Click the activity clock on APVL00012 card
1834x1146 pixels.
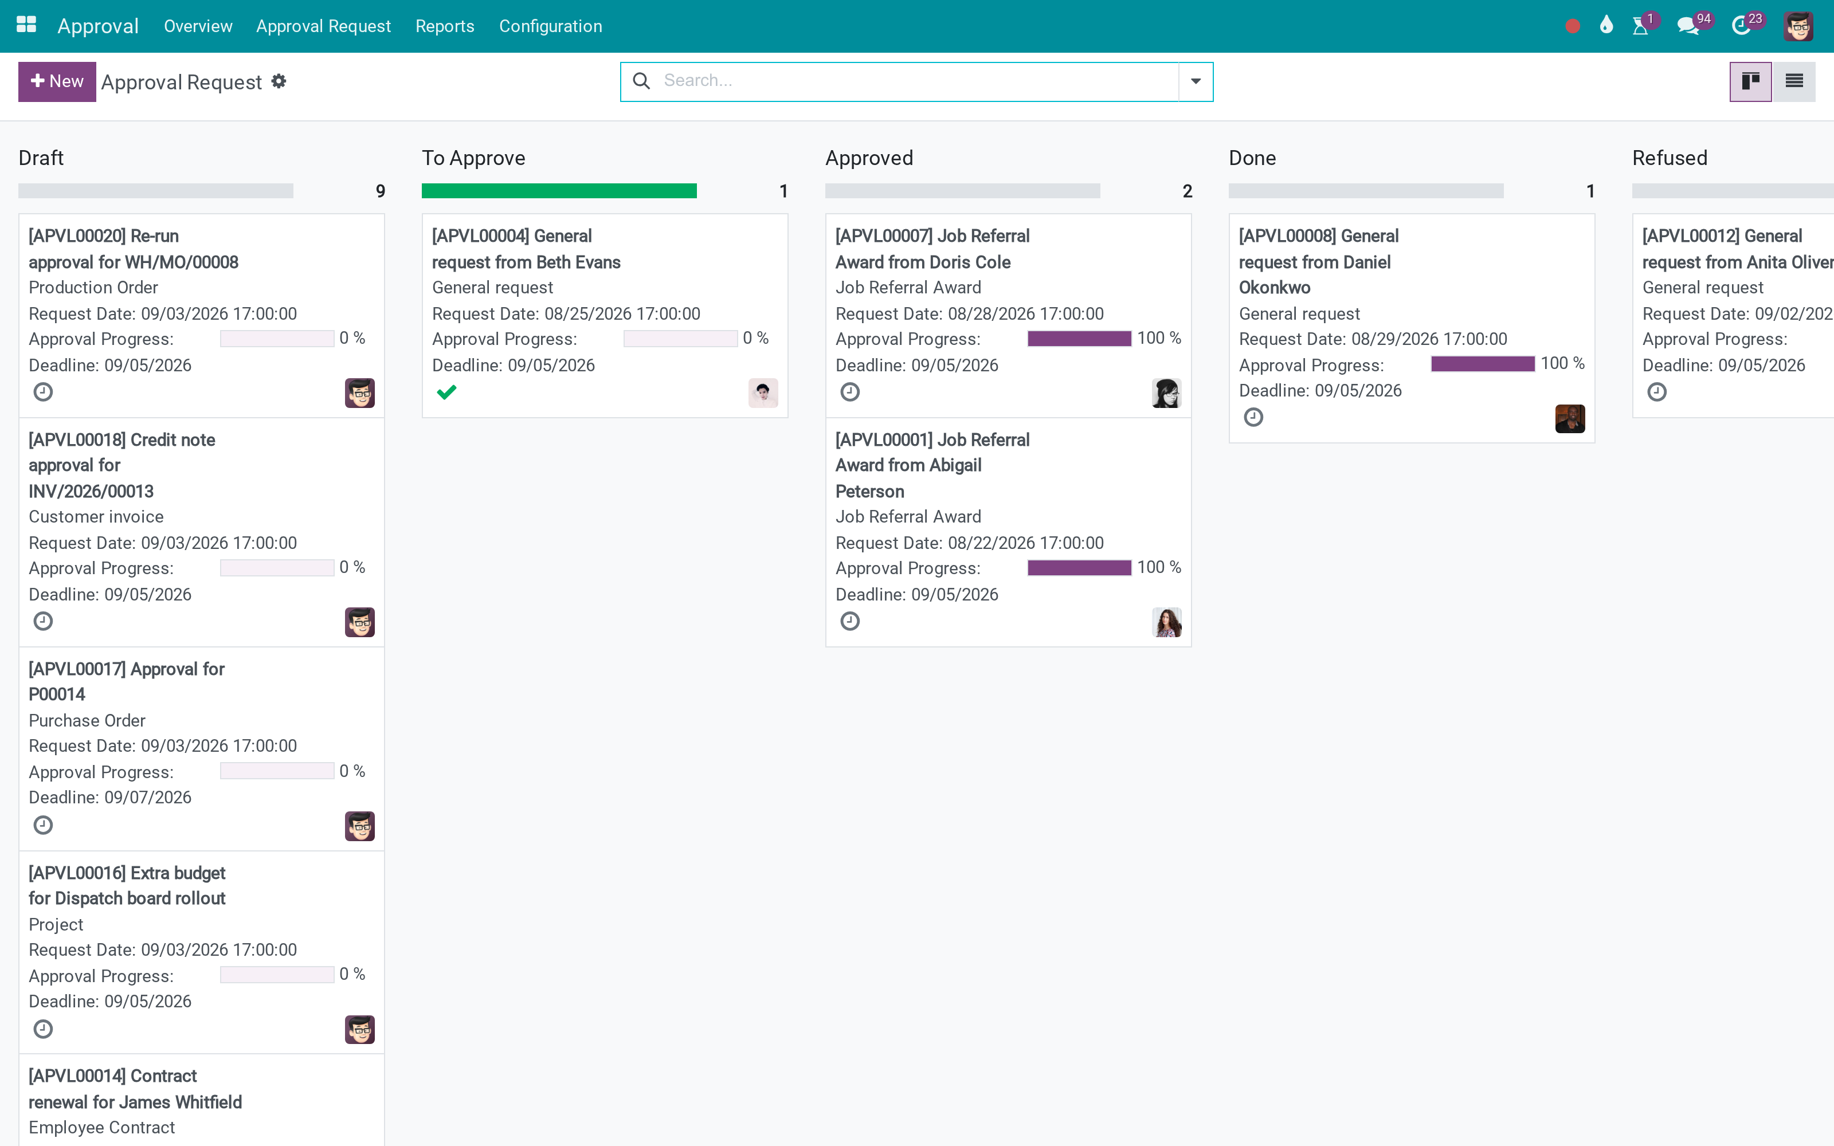(1657, 392)
